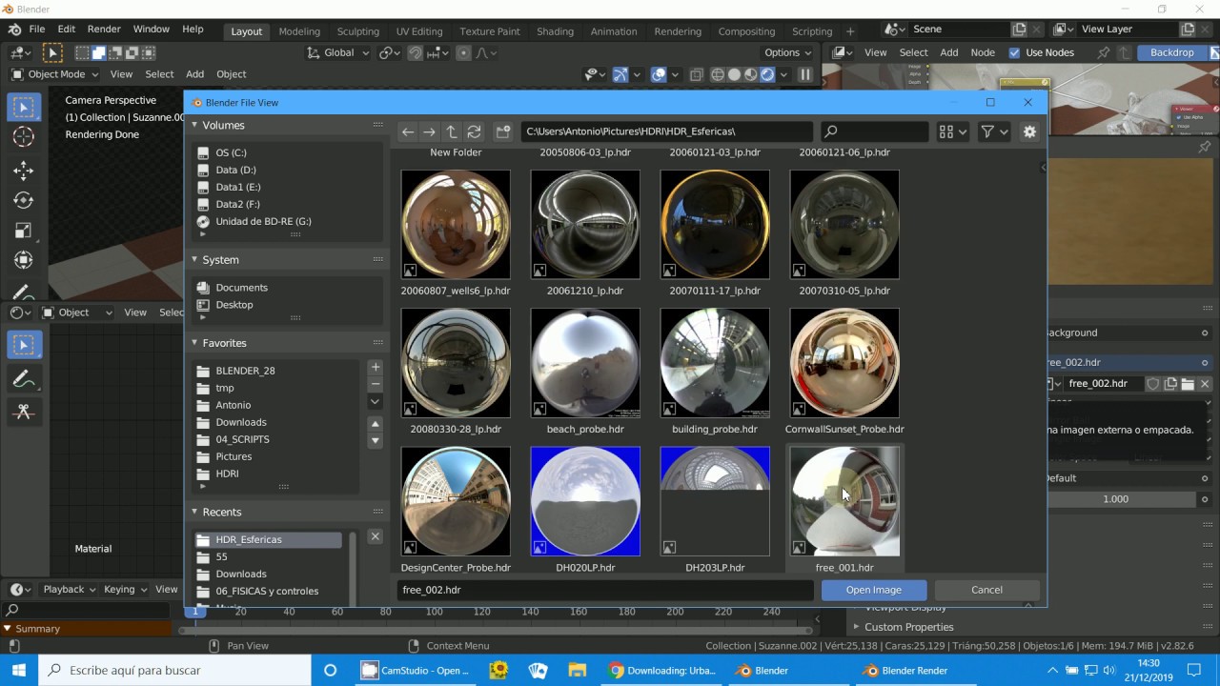This screenshot has height=686, width=1220.
Task: Open the file display mode dropdown
Action: coord(952,132)
